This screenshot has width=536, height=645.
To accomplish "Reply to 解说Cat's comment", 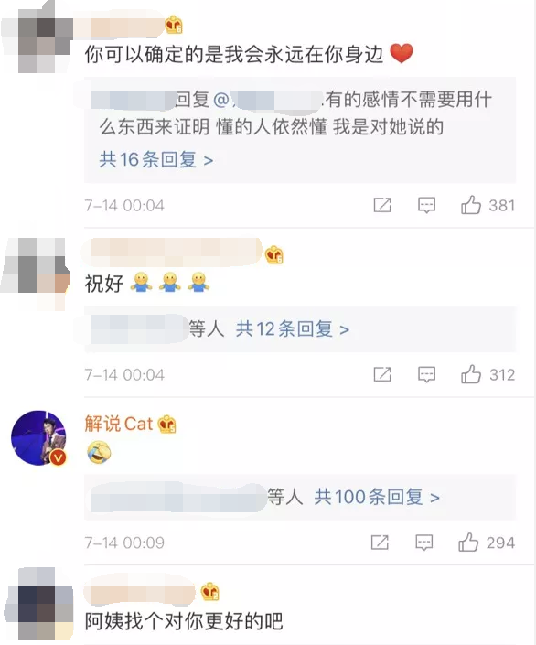I will pos(424,543).
